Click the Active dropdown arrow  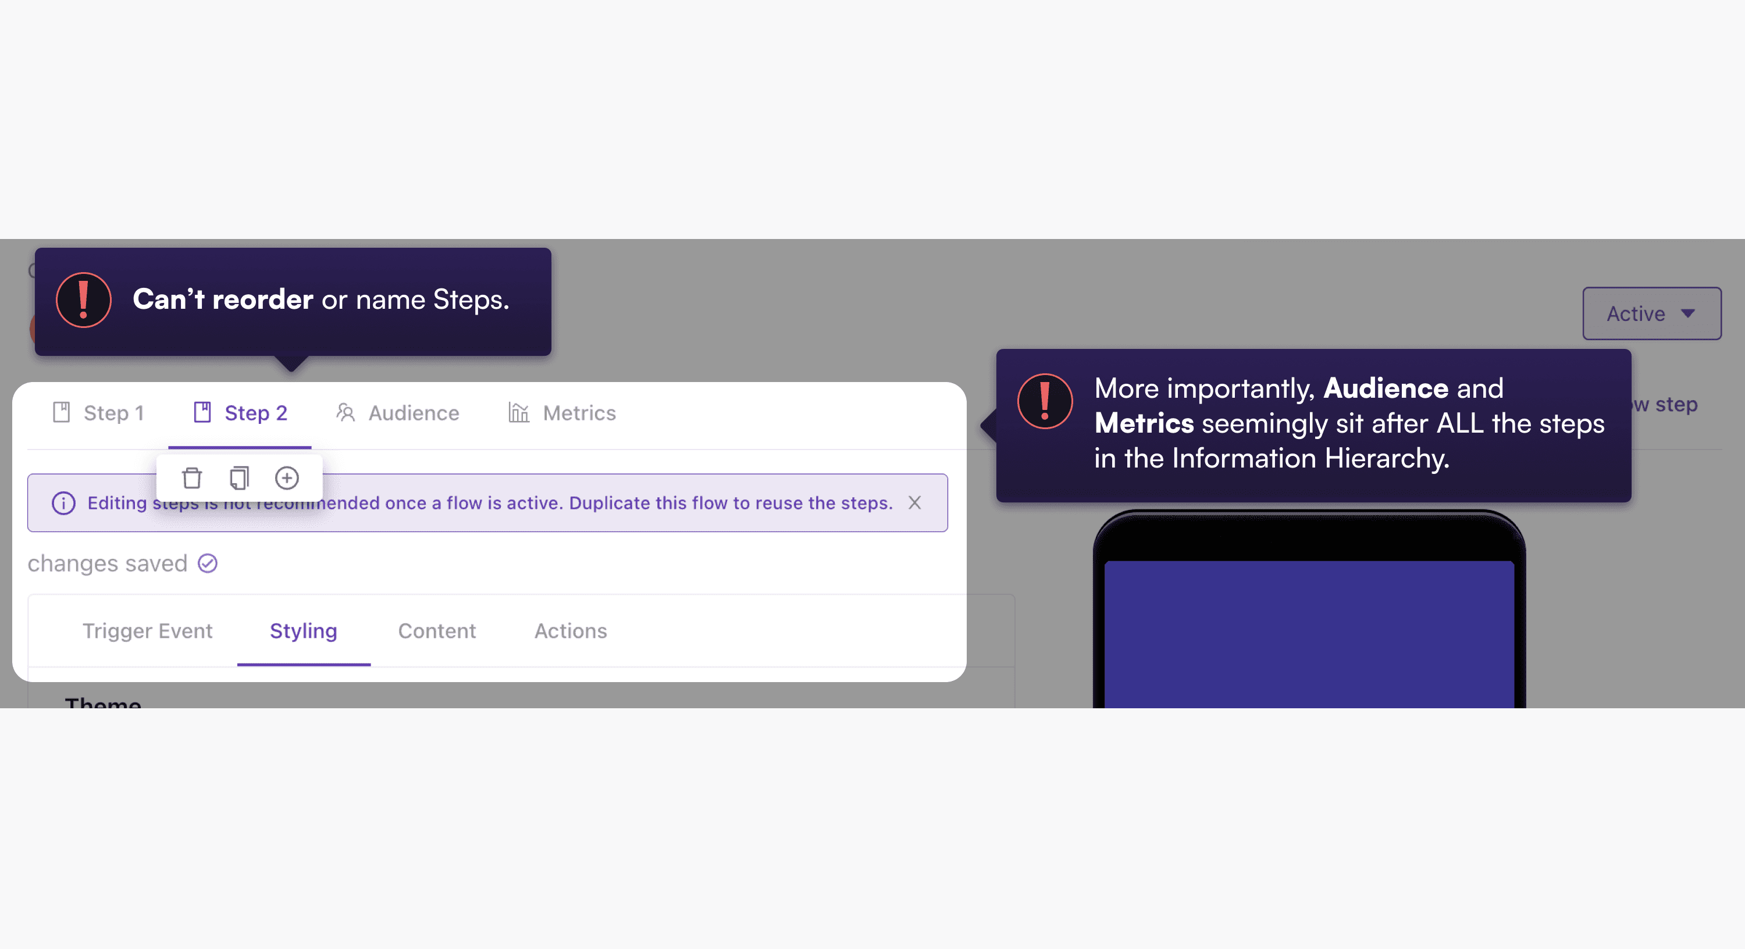point(1687,313)
